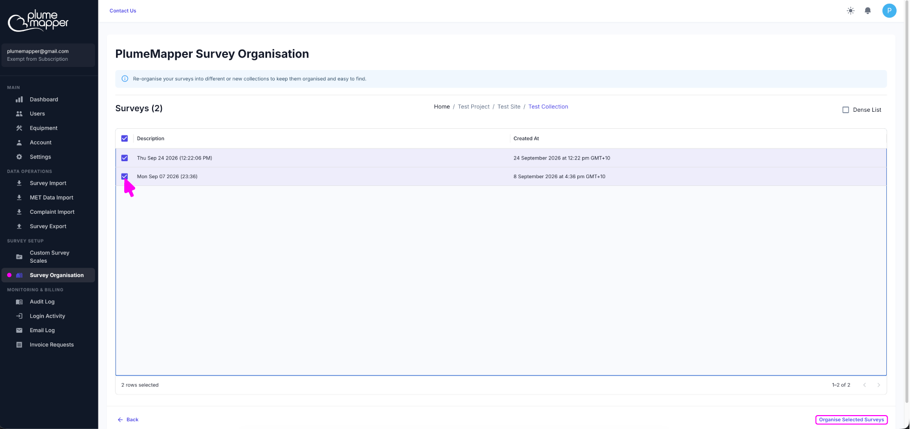Screen dimensions: 911x429
Task: Click the Login Activity icon
Action: pos(19,316)
